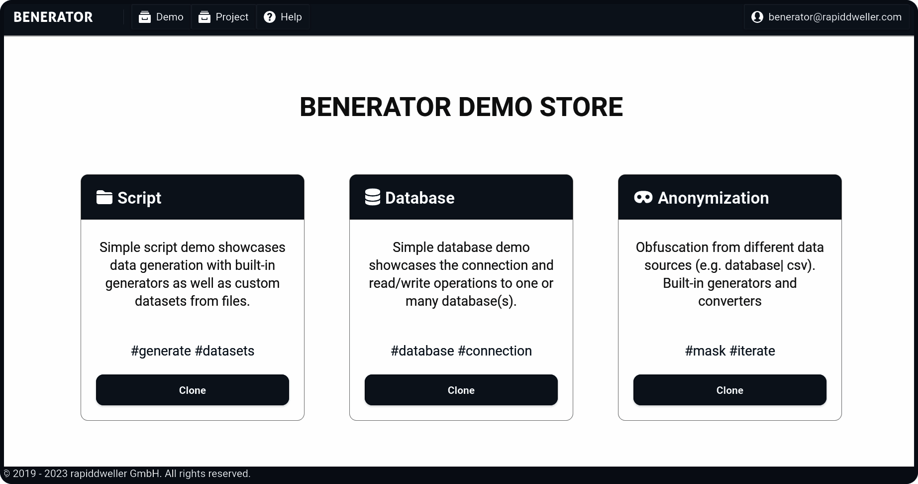Click the Script folder icon
Viewport: 918px width, 484px height.
point(104,197)
